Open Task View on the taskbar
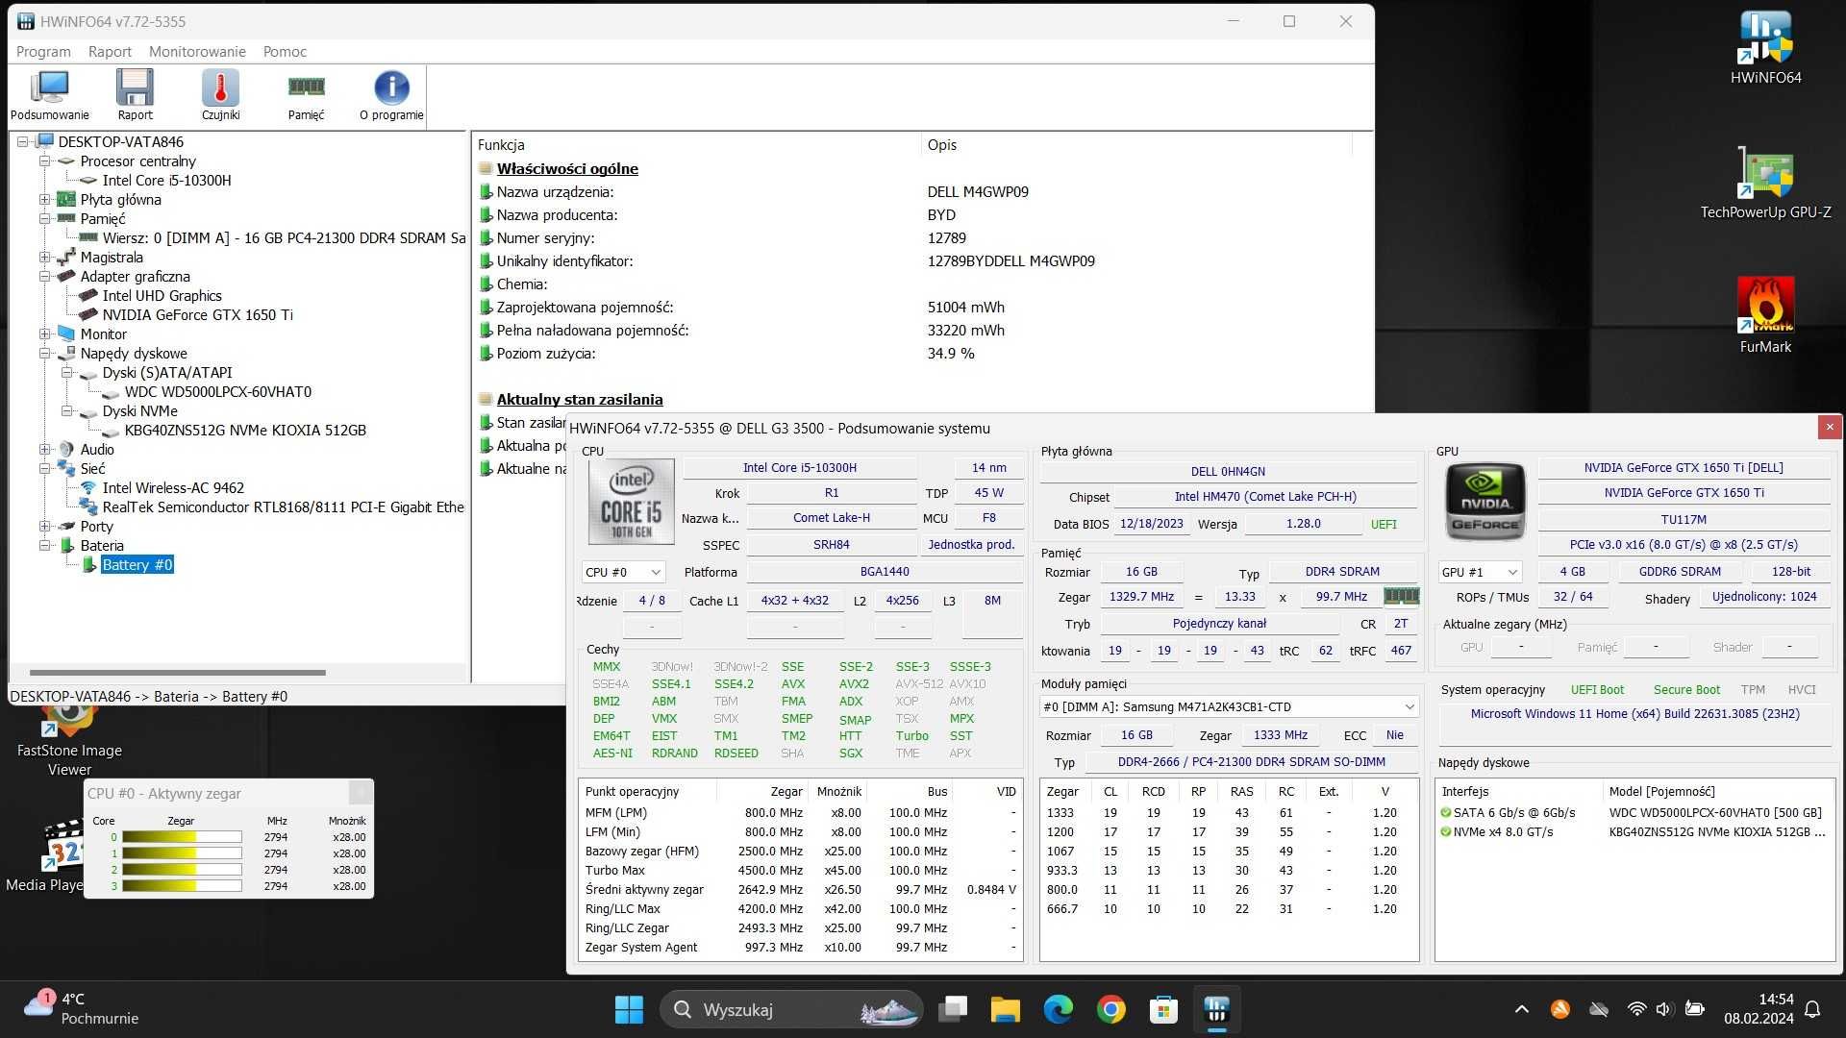The height and width of the screenshot is (1038, 1846). [x=953, y=1009]
